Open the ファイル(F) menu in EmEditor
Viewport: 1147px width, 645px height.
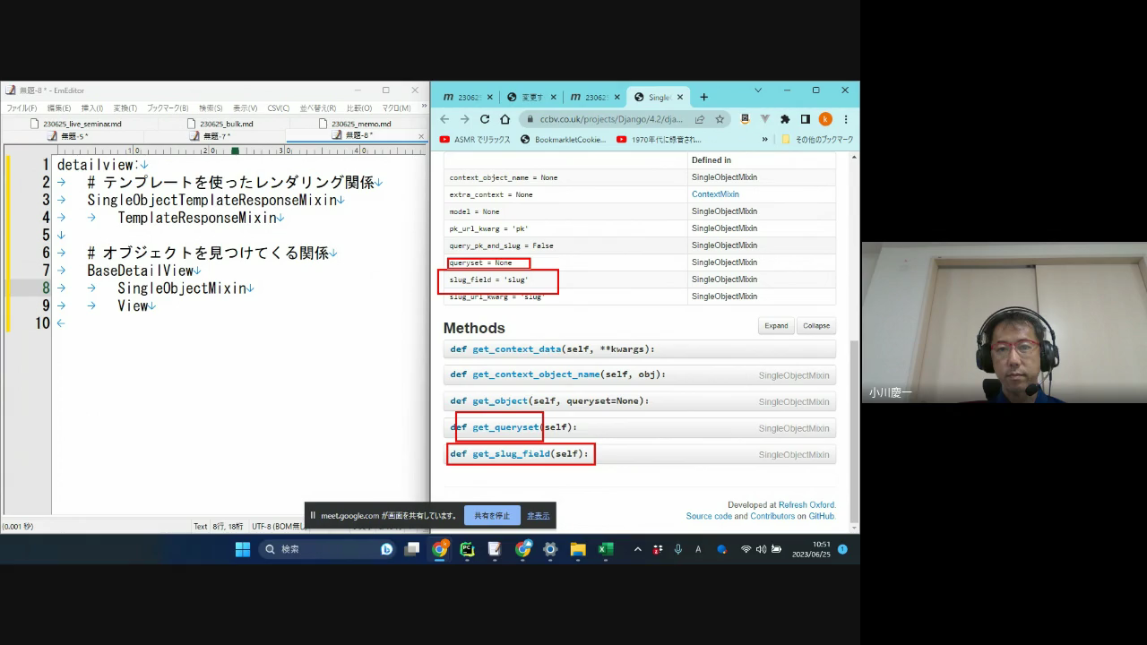[x=22, y=108]
